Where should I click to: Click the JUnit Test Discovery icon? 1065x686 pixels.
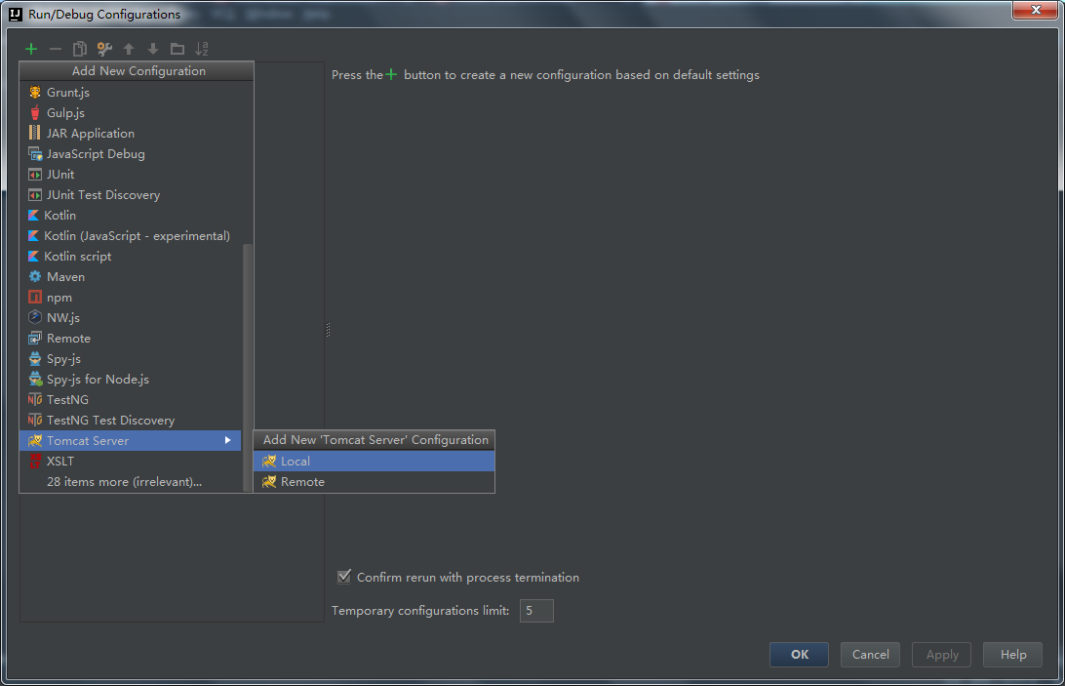35,195
